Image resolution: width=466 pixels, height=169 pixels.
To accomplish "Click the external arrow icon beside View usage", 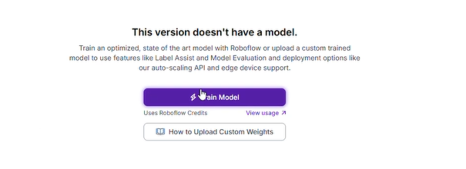I will pyautogui.click(x=283, y=113).
